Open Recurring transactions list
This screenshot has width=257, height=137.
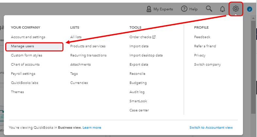88,55
